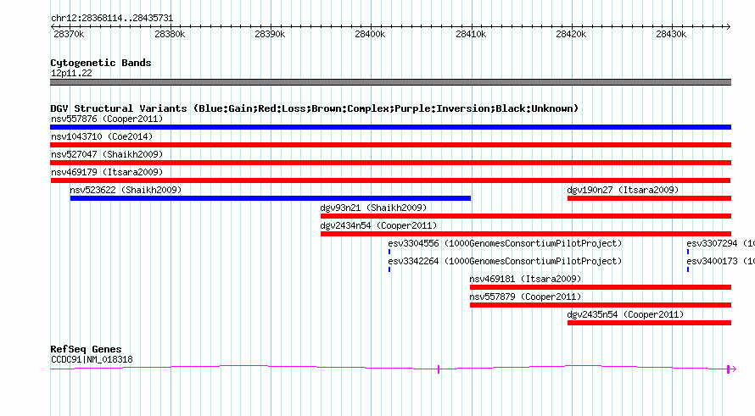Image resolution: width=755 pixels, height=416 pixels.
Task: Click the 12p11.22 cytogenetic band bar
Action: 390,82
